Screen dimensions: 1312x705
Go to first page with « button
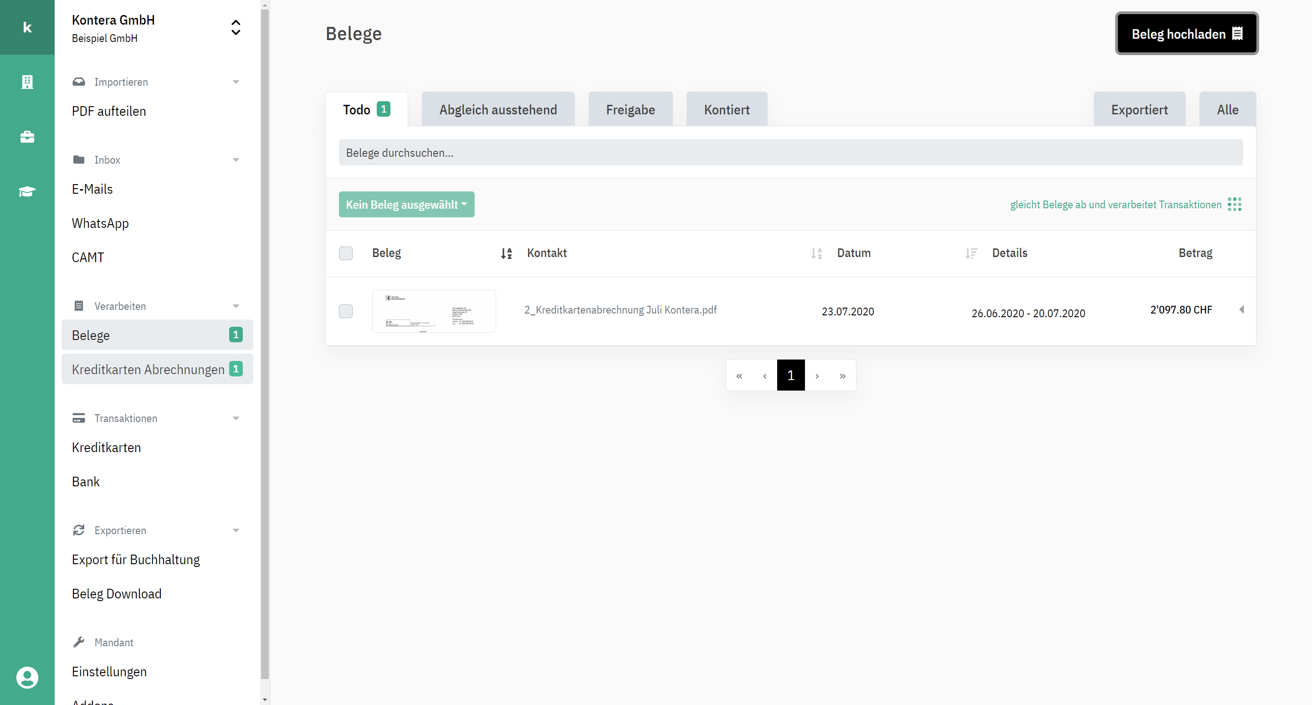tap(739, 376)
